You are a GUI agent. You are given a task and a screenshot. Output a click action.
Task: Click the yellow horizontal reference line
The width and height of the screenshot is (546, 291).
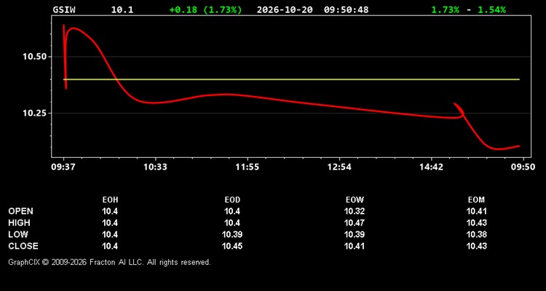click(291, 79)
